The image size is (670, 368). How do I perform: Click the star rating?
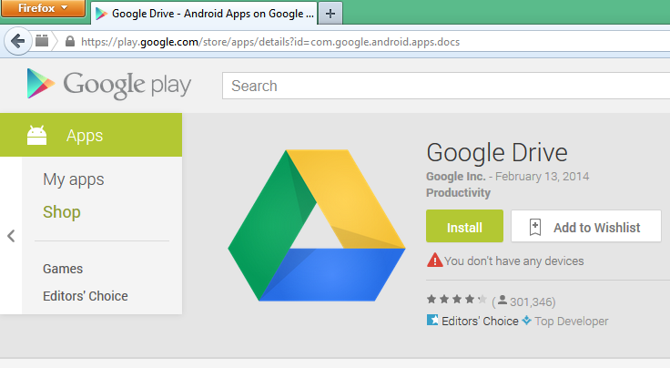[x=457, y=299]
